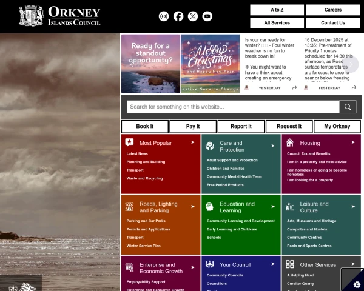
Task: Open the accessibility settings gear
Action: pyautogui.click(x=357, y=284)
